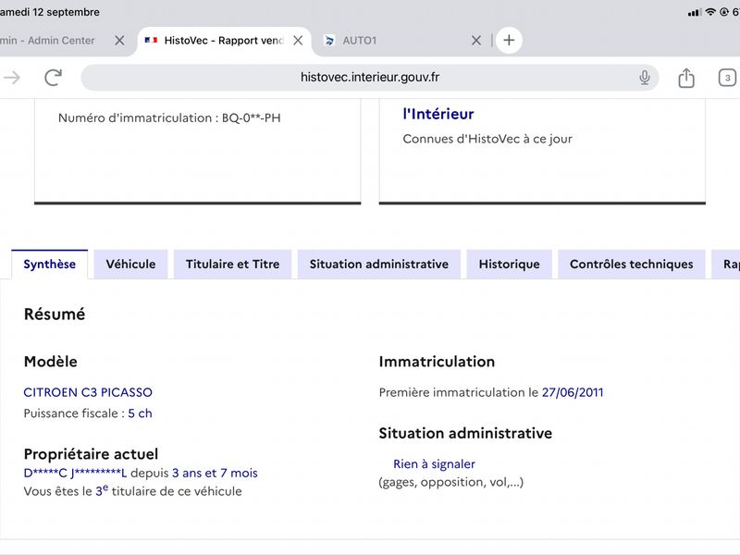The width and height of the screenshot is (740, 555).
Task: Close the AUTO1 tab
Action: [x=476, y=41]
